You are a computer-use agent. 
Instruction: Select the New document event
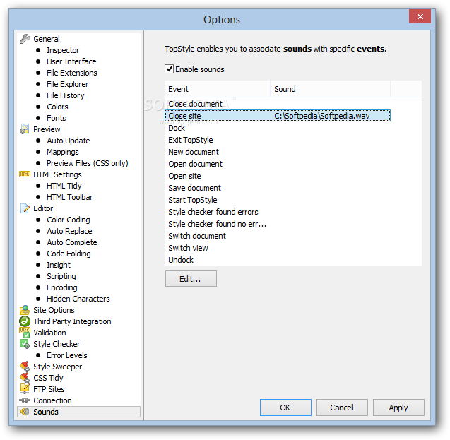(194, 152)
